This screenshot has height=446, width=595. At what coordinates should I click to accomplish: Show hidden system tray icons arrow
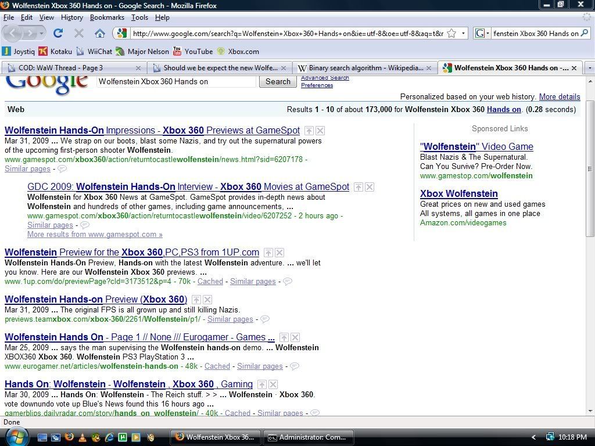pyautogui.click(x=533, y=437)
